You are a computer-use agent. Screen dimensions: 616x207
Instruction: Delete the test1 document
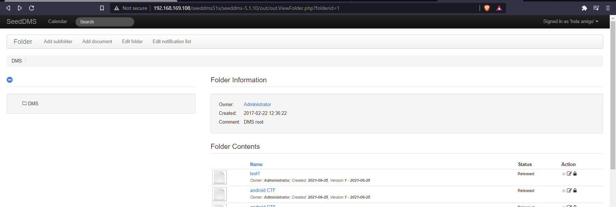pyautogui.click(x=564, y=174)
